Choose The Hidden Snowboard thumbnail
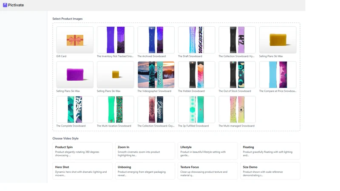Viewport: 340px width, 191px height. [x=196, y=75]
